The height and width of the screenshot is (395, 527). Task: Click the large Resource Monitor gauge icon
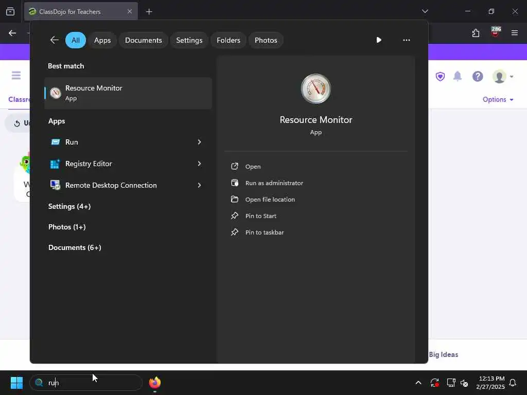click(x=315, y=88)
